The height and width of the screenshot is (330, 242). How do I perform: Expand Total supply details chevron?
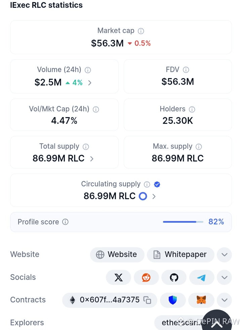tap(92, 159)
